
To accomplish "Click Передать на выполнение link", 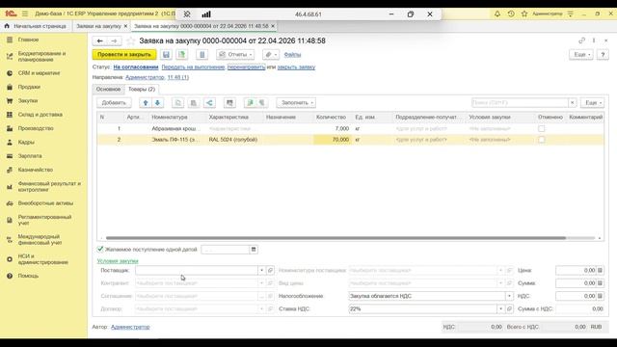I will point(193,67).
